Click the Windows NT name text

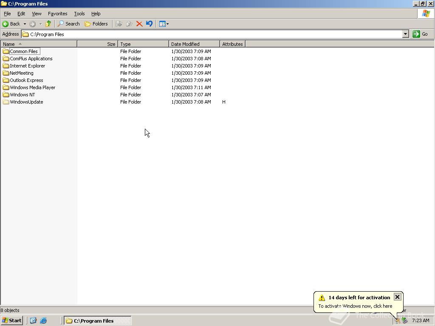[x=23, y=95]
